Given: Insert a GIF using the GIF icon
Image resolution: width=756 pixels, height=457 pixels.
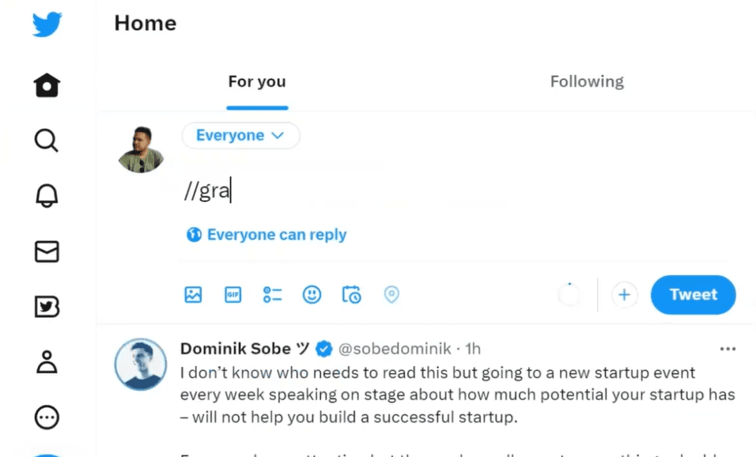Looking at the screenshot, I should 232,294.
